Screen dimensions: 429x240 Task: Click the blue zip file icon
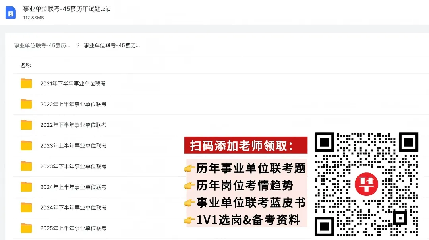point(11,13)
